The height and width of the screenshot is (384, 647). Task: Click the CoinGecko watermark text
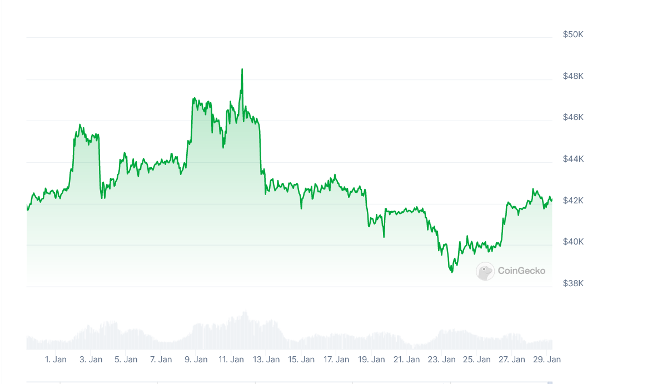tap(521, 271)
